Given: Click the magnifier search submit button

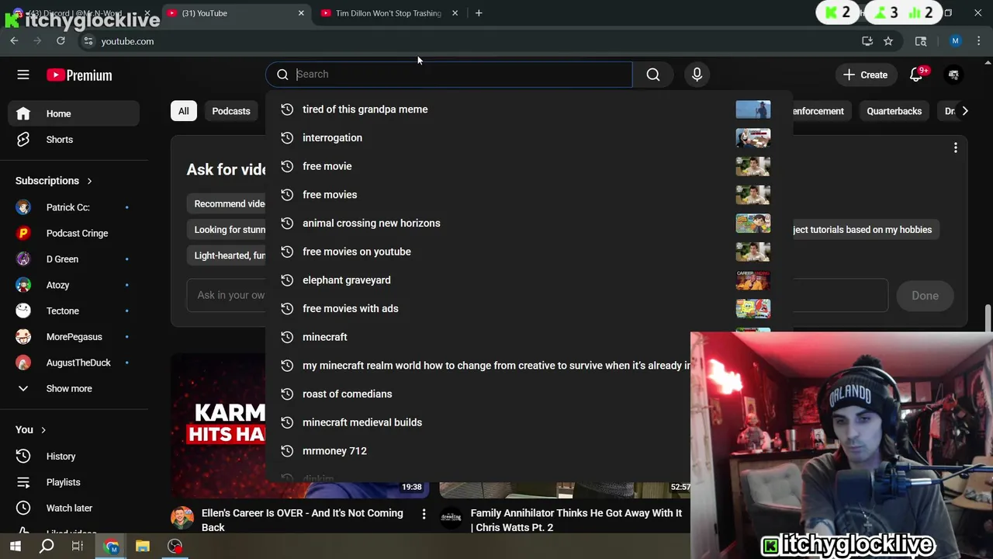Looking at the screenshot, I should click(x=653, y=75).
